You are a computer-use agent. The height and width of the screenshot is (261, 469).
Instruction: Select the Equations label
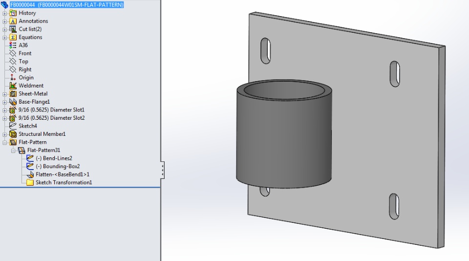[x=30, y=37]
